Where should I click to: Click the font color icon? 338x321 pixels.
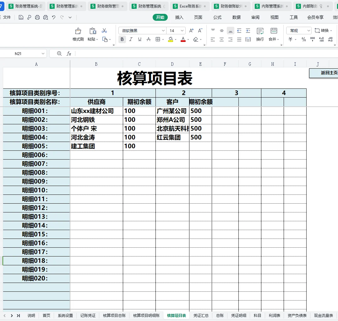[x=183, y=39]
